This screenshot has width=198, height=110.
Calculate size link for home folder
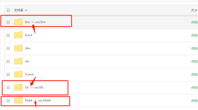tap(194, 74)
